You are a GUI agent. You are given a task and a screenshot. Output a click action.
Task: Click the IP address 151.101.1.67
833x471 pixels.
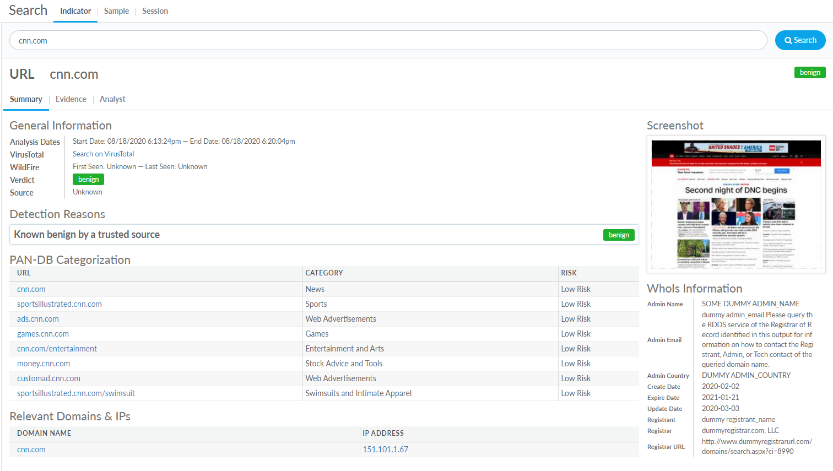click(385, 450)
